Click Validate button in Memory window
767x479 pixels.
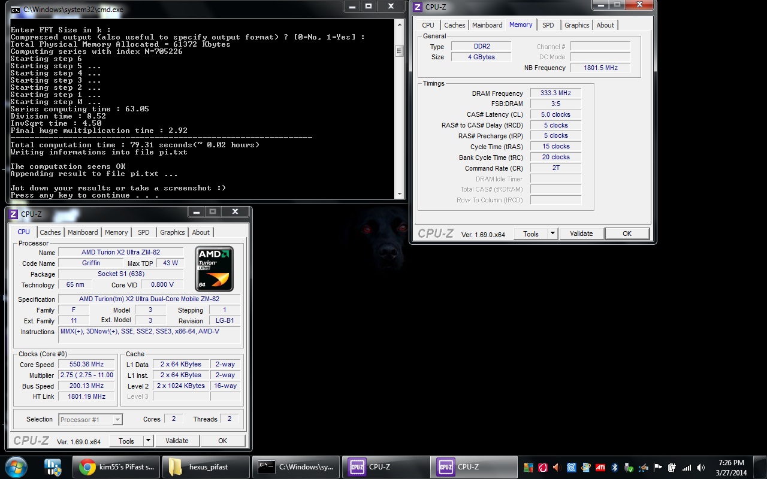(581, 234)
